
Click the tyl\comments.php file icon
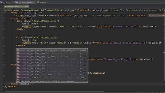click(16, 2)
